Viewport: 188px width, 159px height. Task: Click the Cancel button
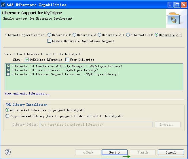click(x=171, y=152)
